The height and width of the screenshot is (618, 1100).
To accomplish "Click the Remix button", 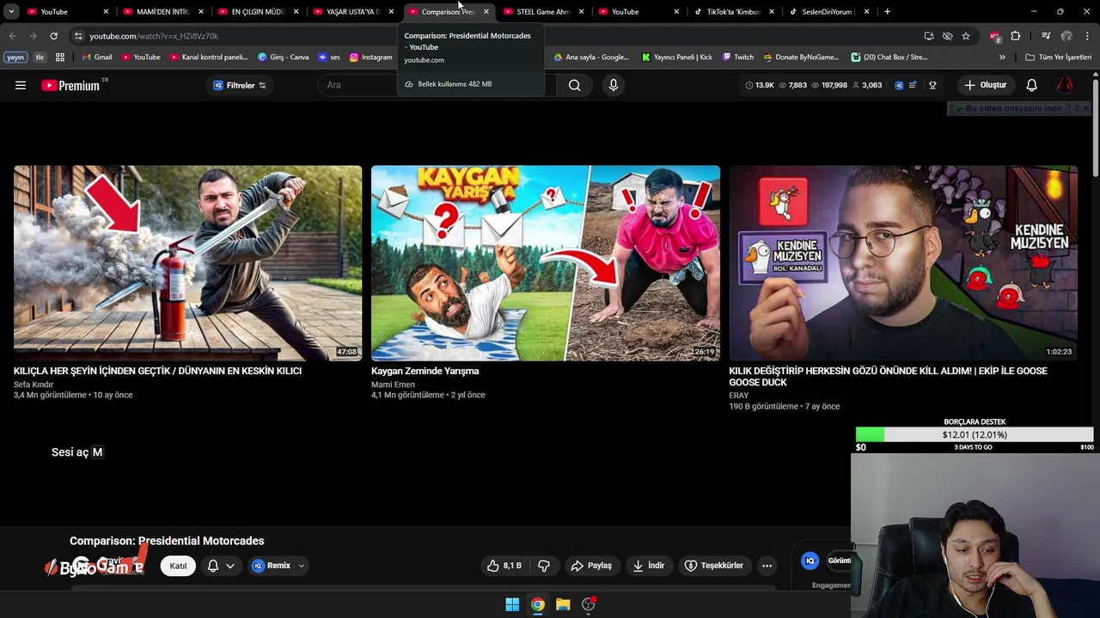I will tap(272, 566).
